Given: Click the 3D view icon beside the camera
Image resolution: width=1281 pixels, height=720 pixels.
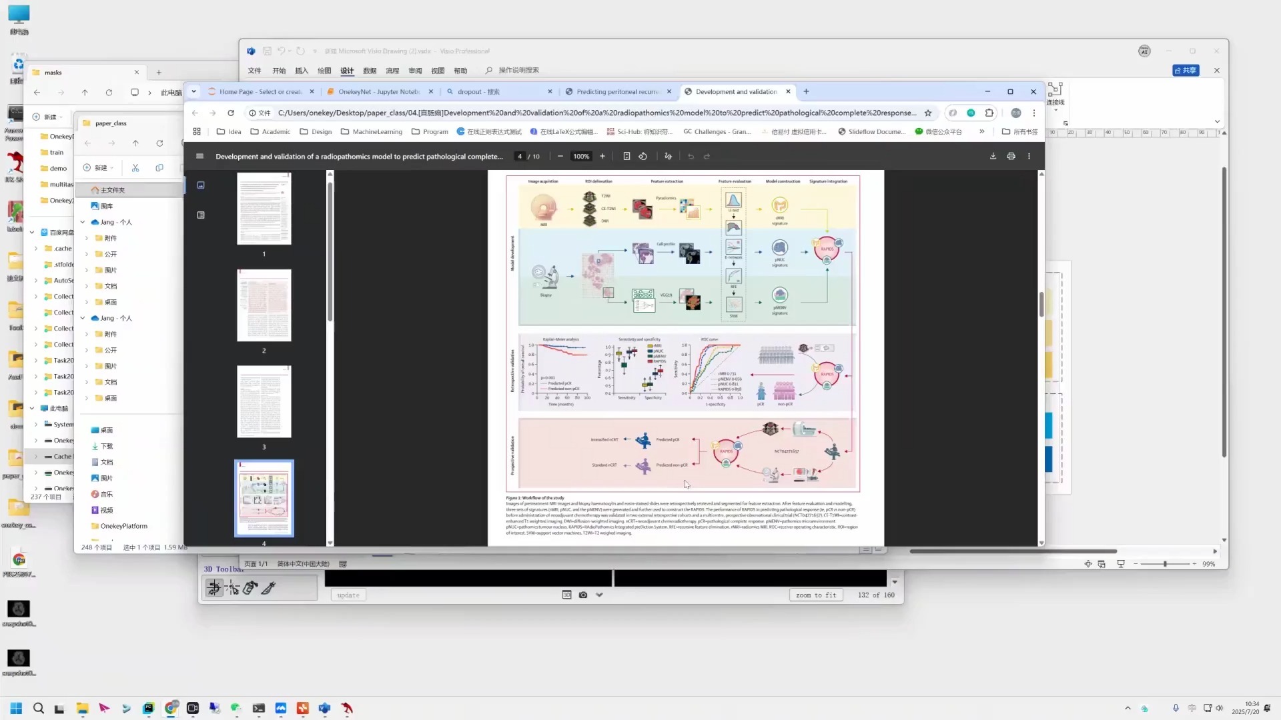Looking at the screenshot, I should [566, 595].
